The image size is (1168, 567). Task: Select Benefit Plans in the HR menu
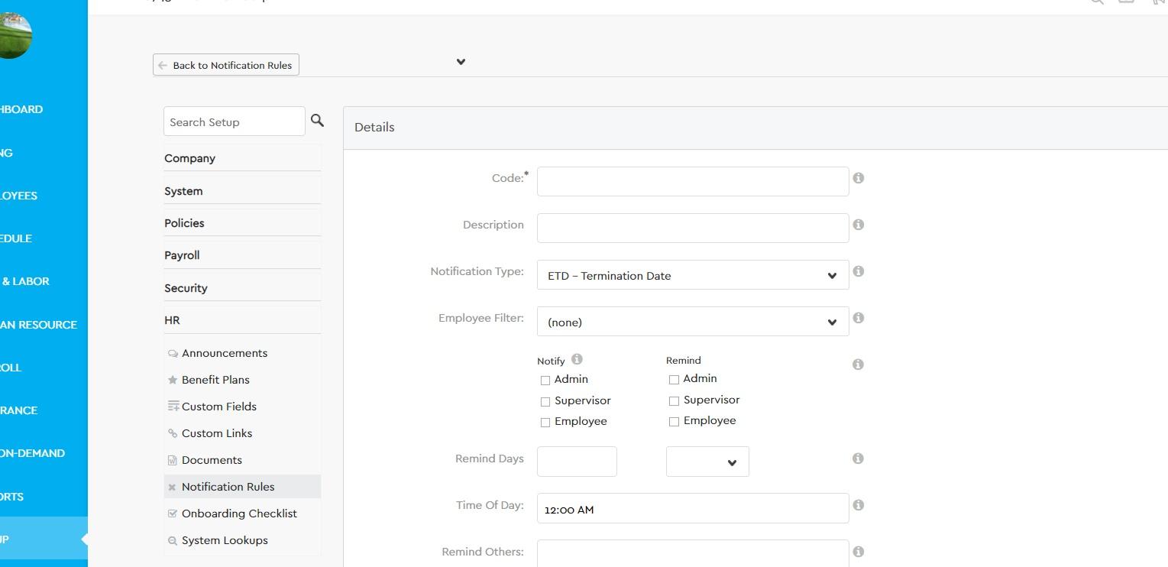point(215,380)
